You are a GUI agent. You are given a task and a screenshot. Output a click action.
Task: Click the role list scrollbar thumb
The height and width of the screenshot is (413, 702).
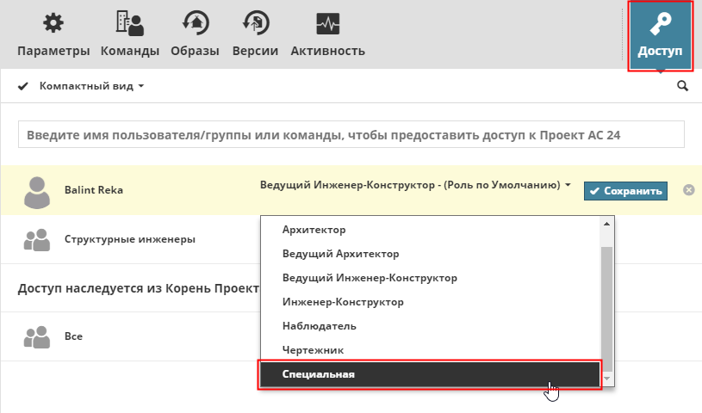[x=606, y=305]
